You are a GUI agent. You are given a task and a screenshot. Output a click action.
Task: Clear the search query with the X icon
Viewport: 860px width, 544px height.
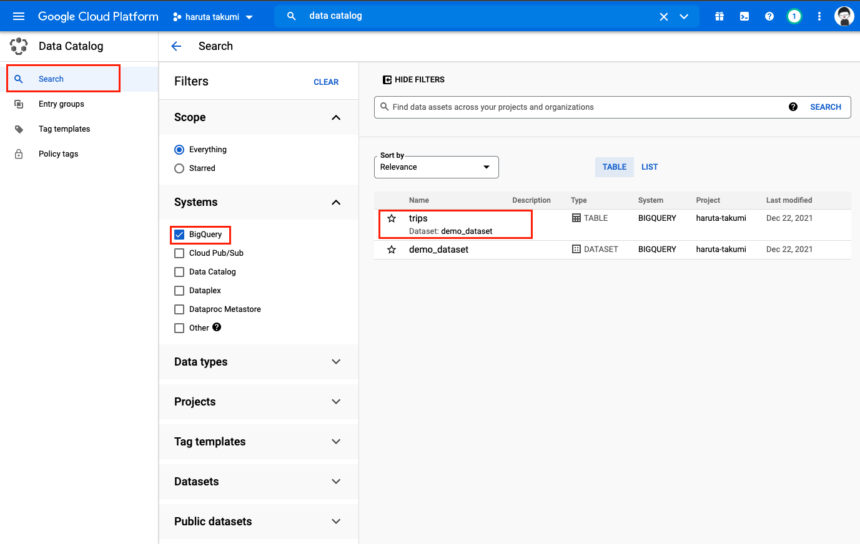663,16
